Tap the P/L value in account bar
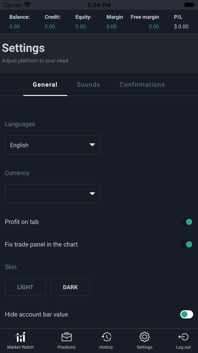Image resolution: width=198 pixels, height=353 pixels. (x=181, y=27)
